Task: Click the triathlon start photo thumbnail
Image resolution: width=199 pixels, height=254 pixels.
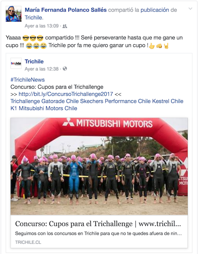Action: click(x=99, y=167)
